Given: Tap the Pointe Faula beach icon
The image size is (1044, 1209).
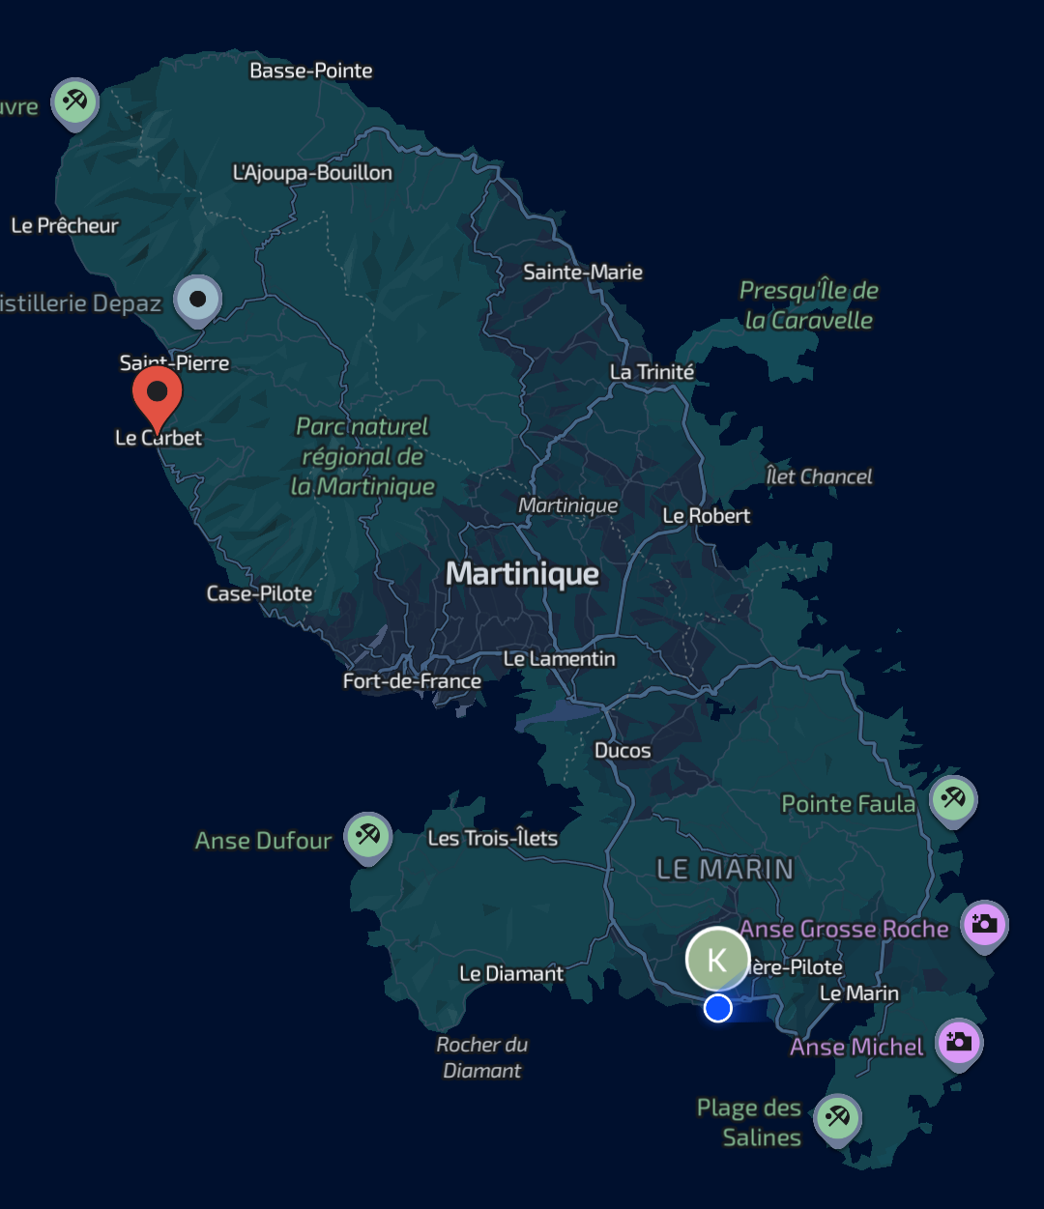Looking at the screenshot, I should coord(953,799).
